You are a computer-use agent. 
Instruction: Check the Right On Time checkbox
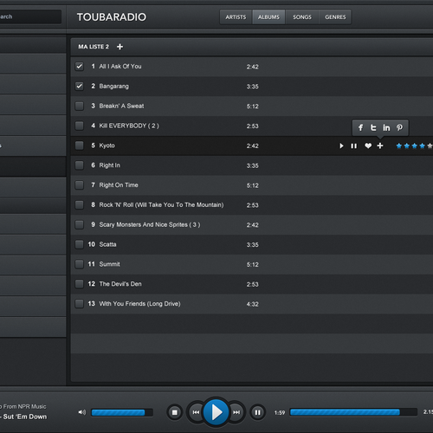79,185
